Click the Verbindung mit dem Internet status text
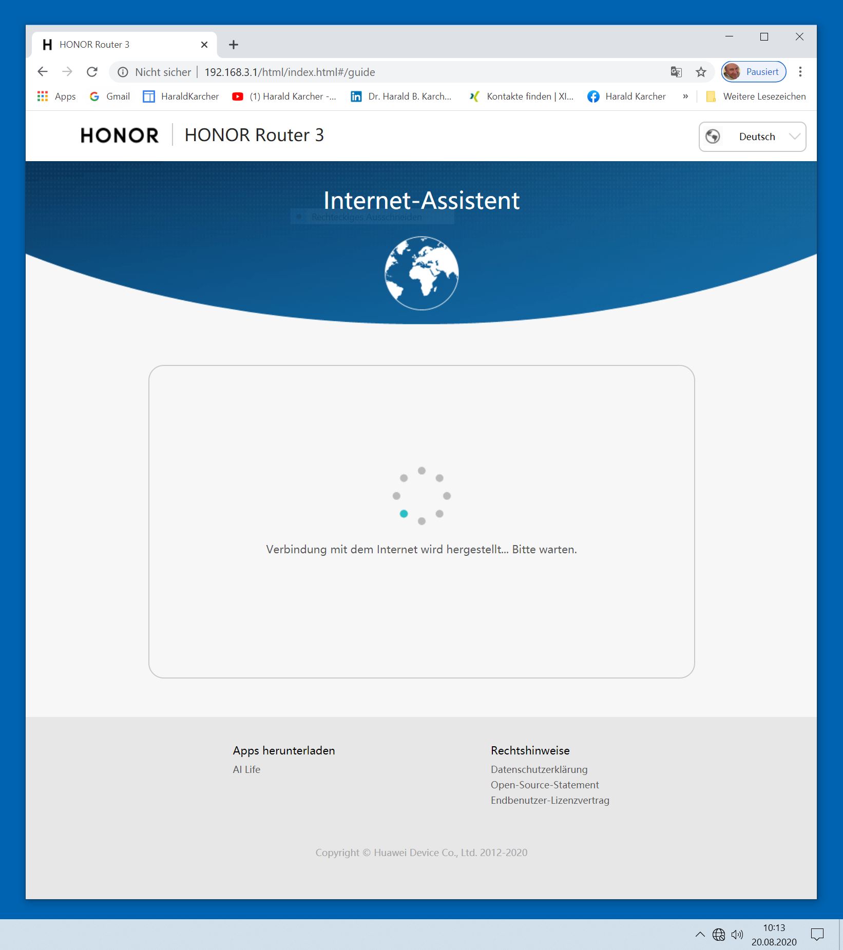Image resolution: width=843 pixels, height=950 pixels. (421, 549)
